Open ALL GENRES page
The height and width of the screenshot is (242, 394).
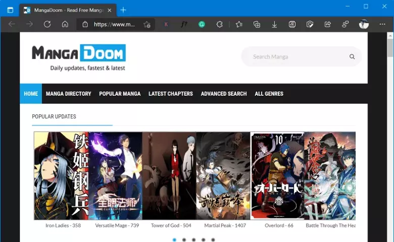(269, 94)
